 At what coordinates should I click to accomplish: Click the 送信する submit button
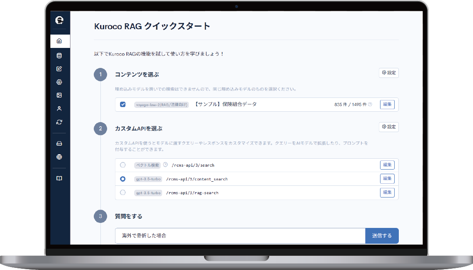(382, 235)
